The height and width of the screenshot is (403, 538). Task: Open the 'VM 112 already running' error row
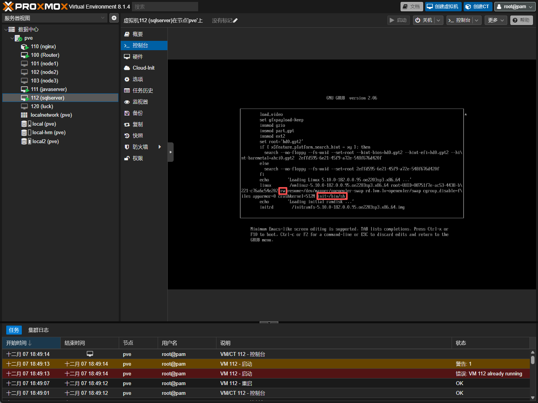[x=266, y=374]
